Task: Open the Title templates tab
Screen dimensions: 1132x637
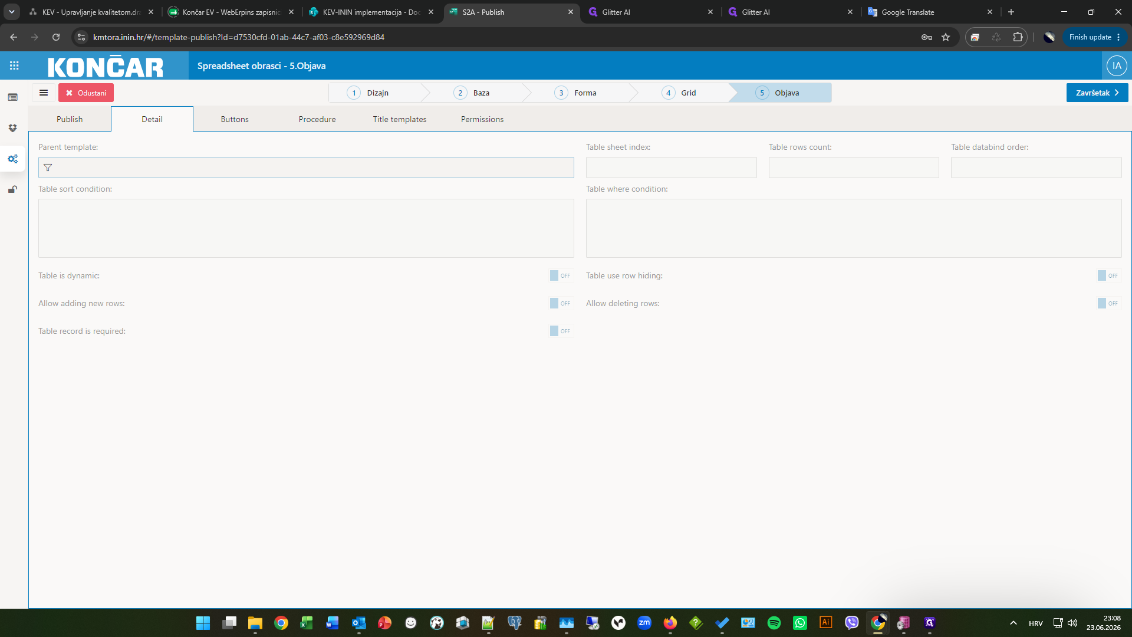Action: tap(400, 119)
